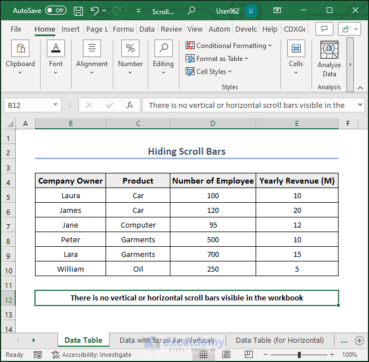Click the Comments speech bubble icon
The image size is (369, 362).
pos(324,29)
